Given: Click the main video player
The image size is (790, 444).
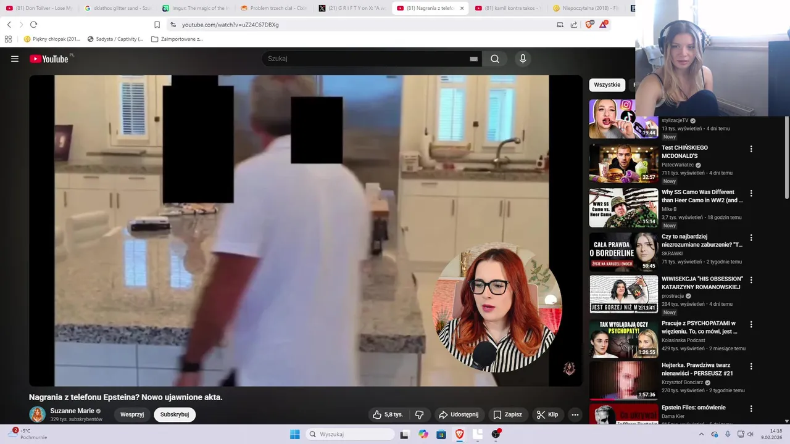Looking at the screenshot, I should click(306, 231).
